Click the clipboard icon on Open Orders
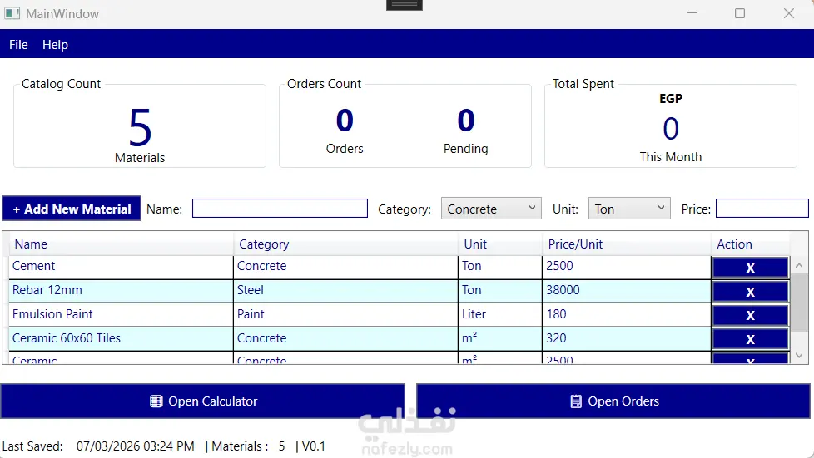Screen dimensions: 814x458 tap(576, 401)
